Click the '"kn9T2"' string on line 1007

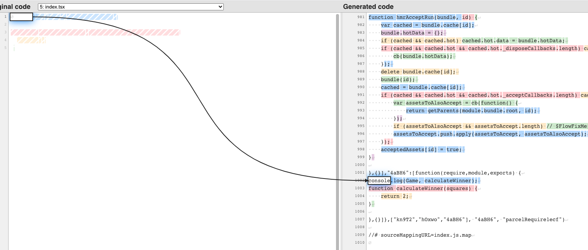pos(404,220)
